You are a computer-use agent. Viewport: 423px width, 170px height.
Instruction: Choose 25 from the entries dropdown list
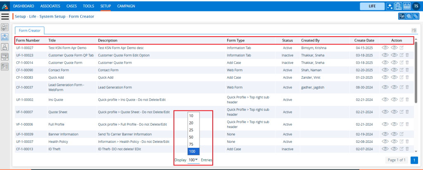pos(191,130)
